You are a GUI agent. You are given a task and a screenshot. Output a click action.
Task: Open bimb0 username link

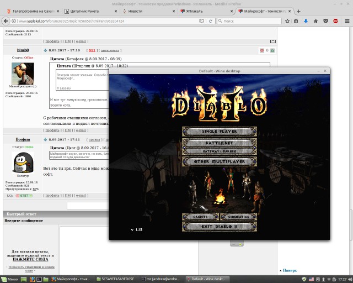click(23, 50)
